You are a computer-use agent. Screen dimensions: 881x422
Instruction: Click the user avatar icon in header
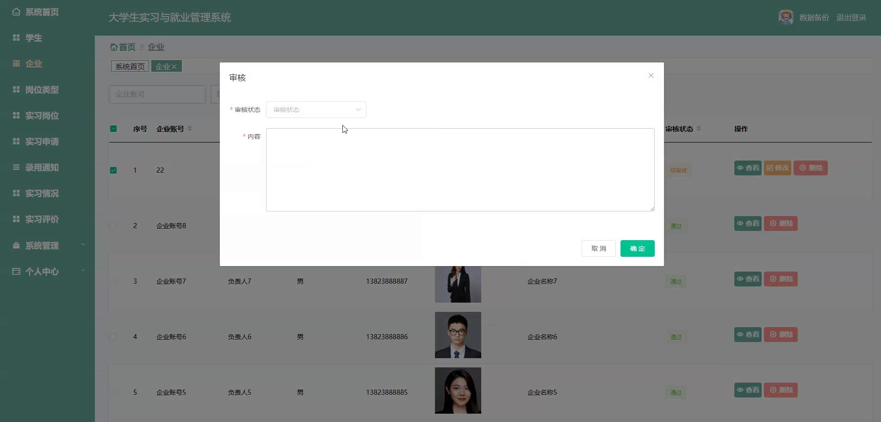[786, 17]
